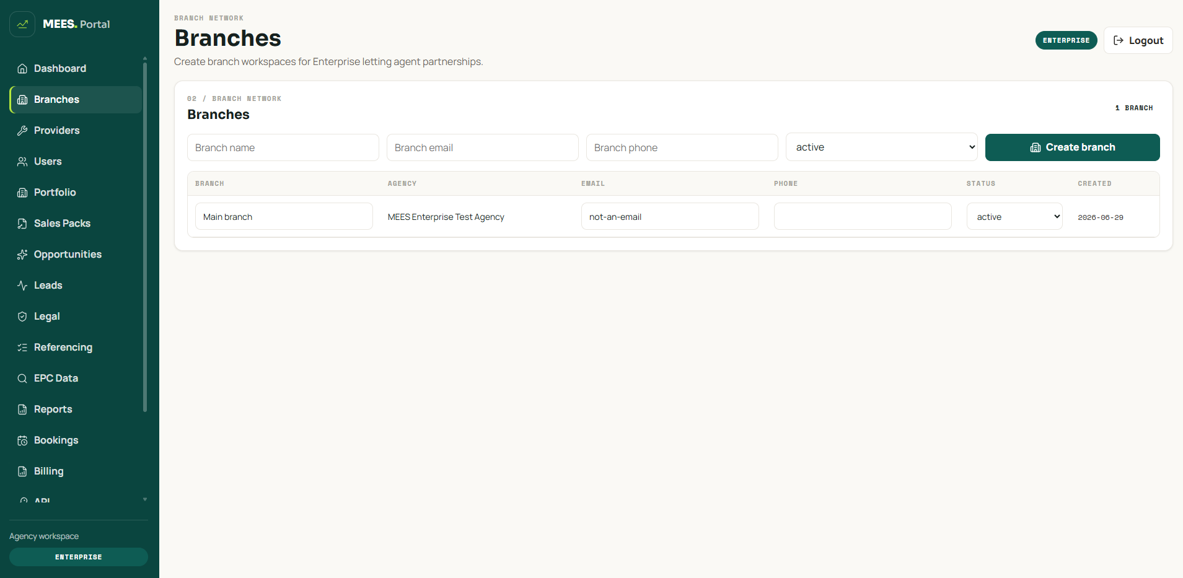Image resolution: width=1183 pixels, height=578 pixels.
Task: Click the Providers wrench icon
Action: [22, 131]
